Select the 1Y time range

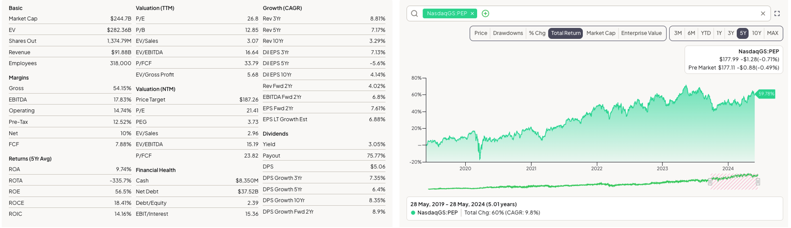click(719, 33)
